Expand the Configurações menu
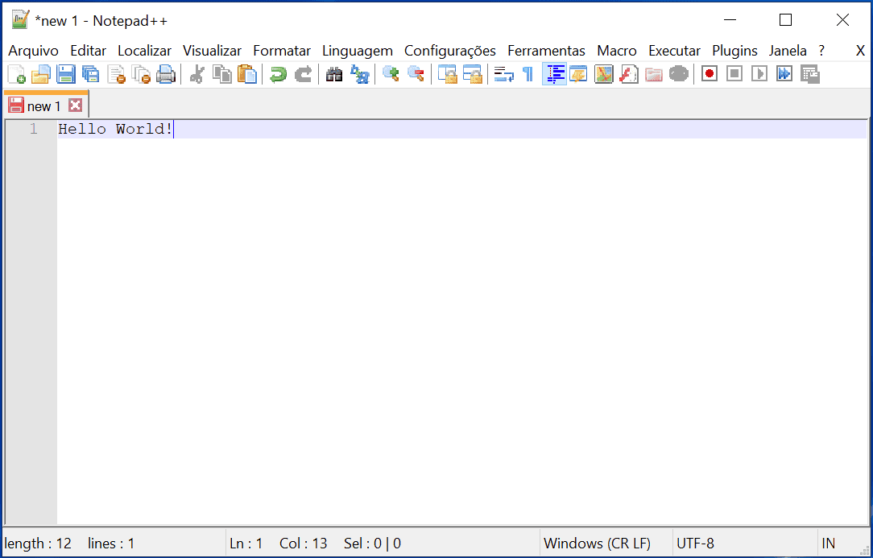 [449, 51]
